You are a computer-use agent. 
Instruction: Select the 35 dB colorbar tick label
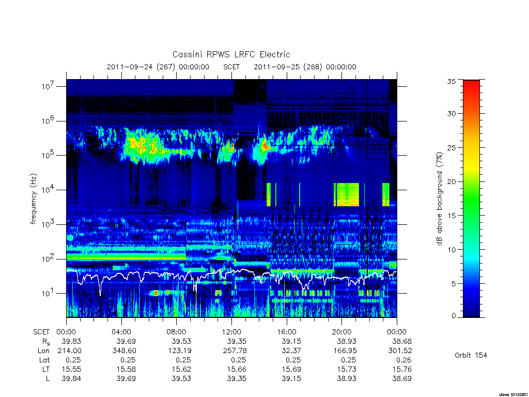[452, 81]
